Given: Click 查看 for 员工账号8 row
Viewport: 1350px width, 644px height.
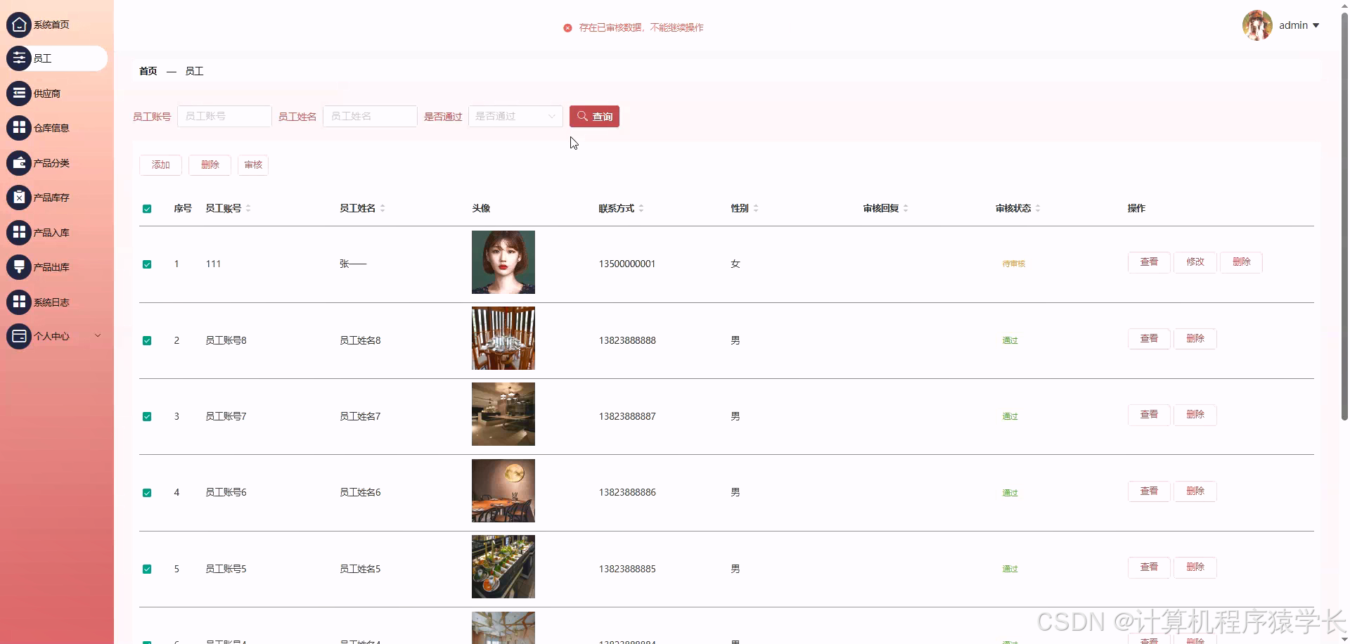Looking at the screenshot, I should pos(1149,338).
